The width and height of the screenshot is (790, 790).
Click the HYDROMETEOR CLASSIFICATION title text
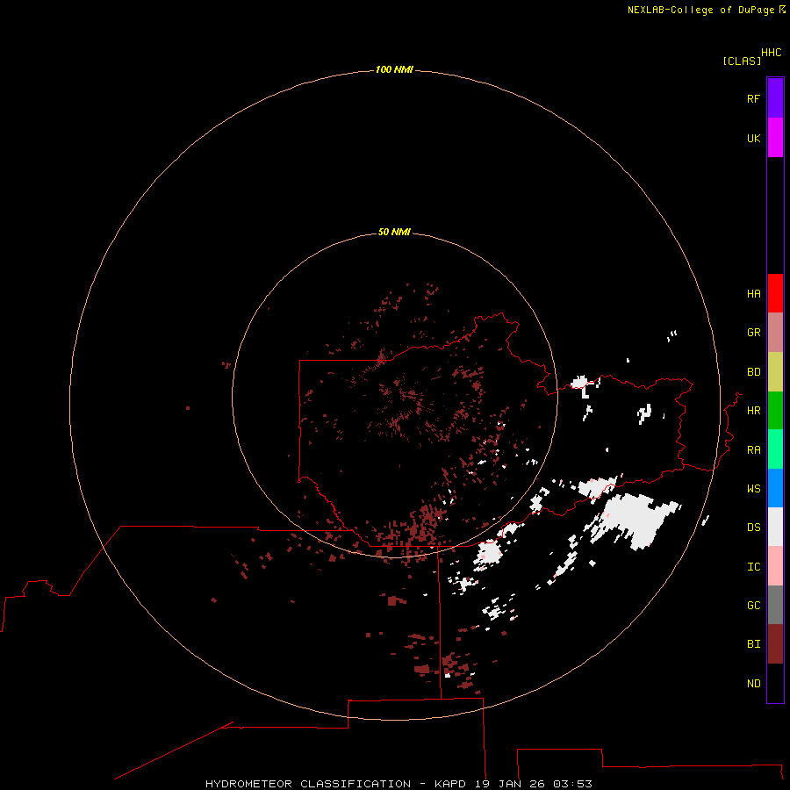(308, 784)
